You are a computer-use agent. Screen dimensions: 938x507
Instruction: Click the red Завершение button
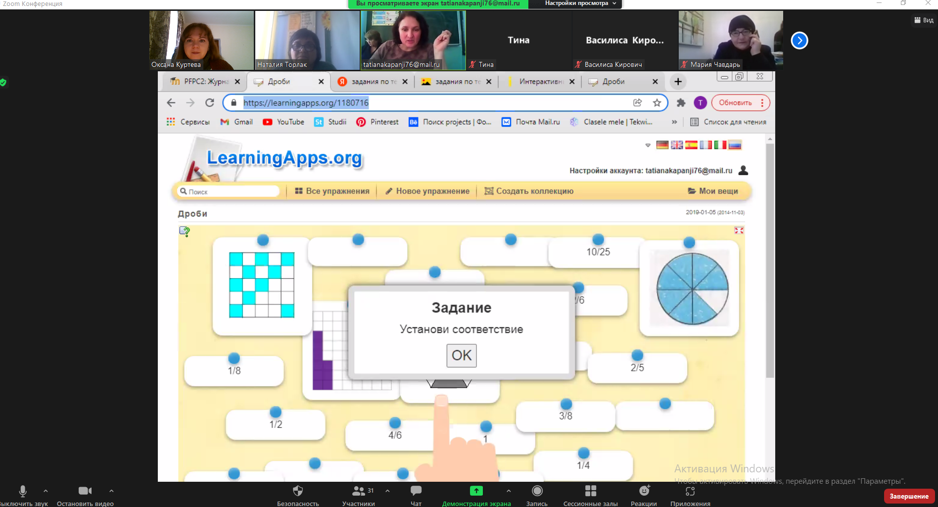tap(909, 496)
